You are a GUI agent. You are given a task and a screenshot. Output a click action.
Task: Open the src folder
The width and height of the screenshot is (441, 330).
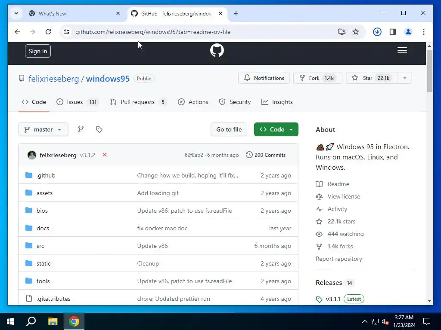click(x=40, y=246)
